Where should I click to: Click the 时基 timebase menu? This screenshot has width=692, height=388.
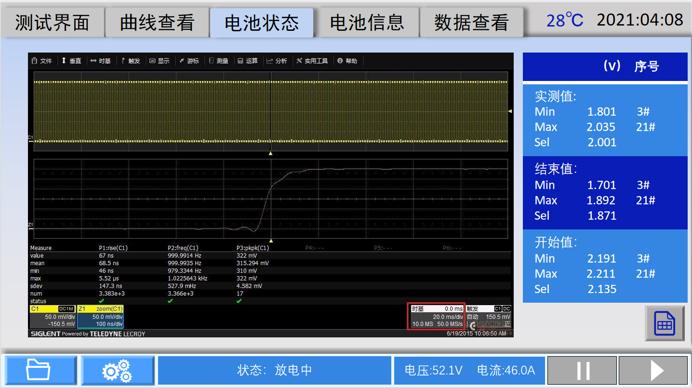point(101,61)
